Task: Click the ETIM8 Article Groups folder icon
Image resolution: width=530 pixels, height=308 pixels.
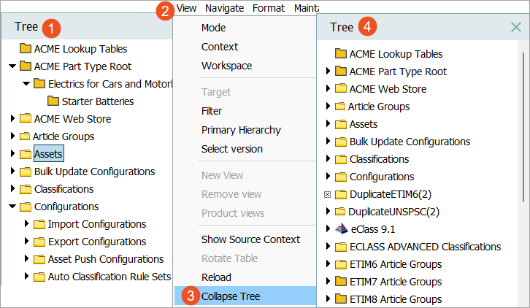Action: point(341,299)
